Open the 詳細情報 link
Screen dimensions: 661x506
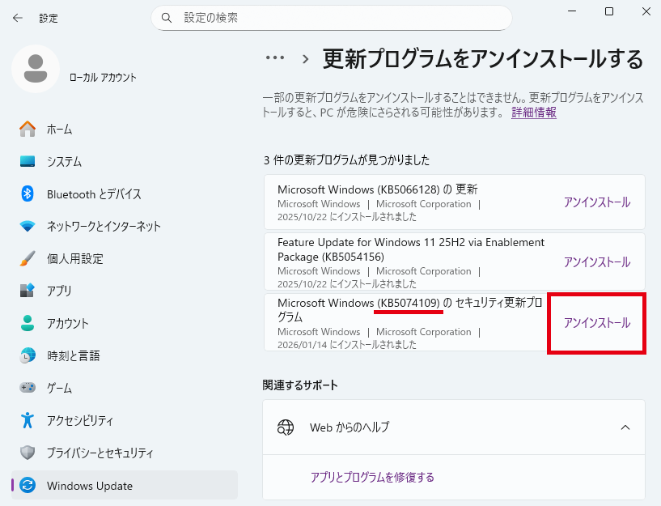533,113
